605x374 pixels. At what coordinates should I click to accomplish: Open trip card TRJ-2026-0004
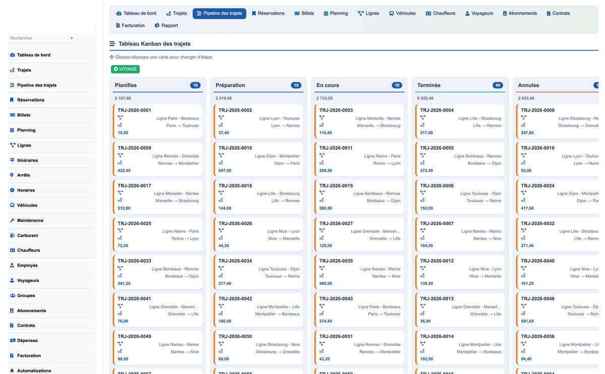tap(460, 121)
